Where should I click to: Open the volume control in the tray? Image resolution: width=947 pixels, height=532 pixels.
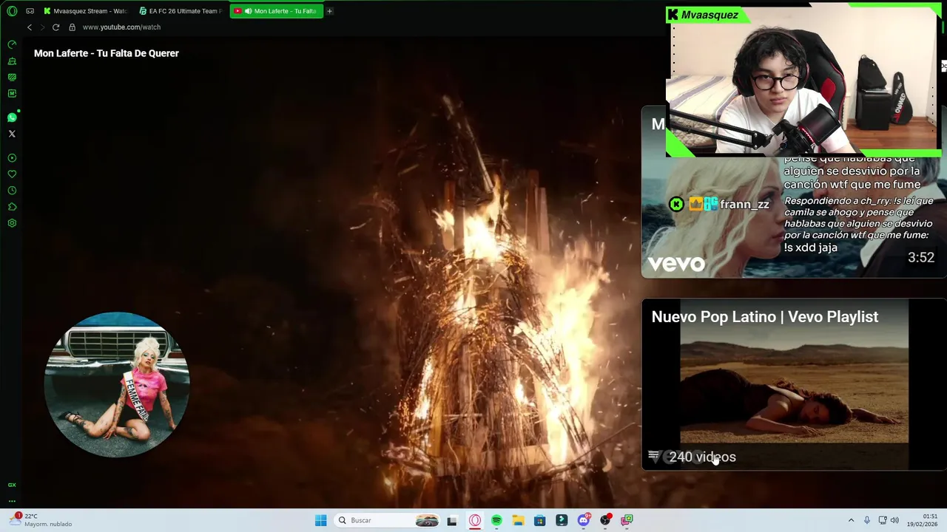(894, 520)
